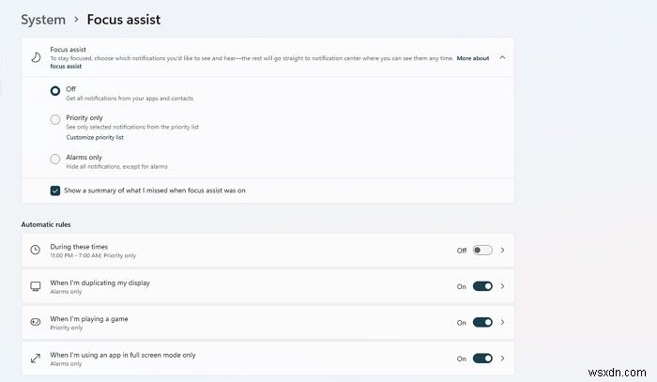Uncheck Show a summary of what I missed
Screen dimensions: 657x382
pos(55,190)
